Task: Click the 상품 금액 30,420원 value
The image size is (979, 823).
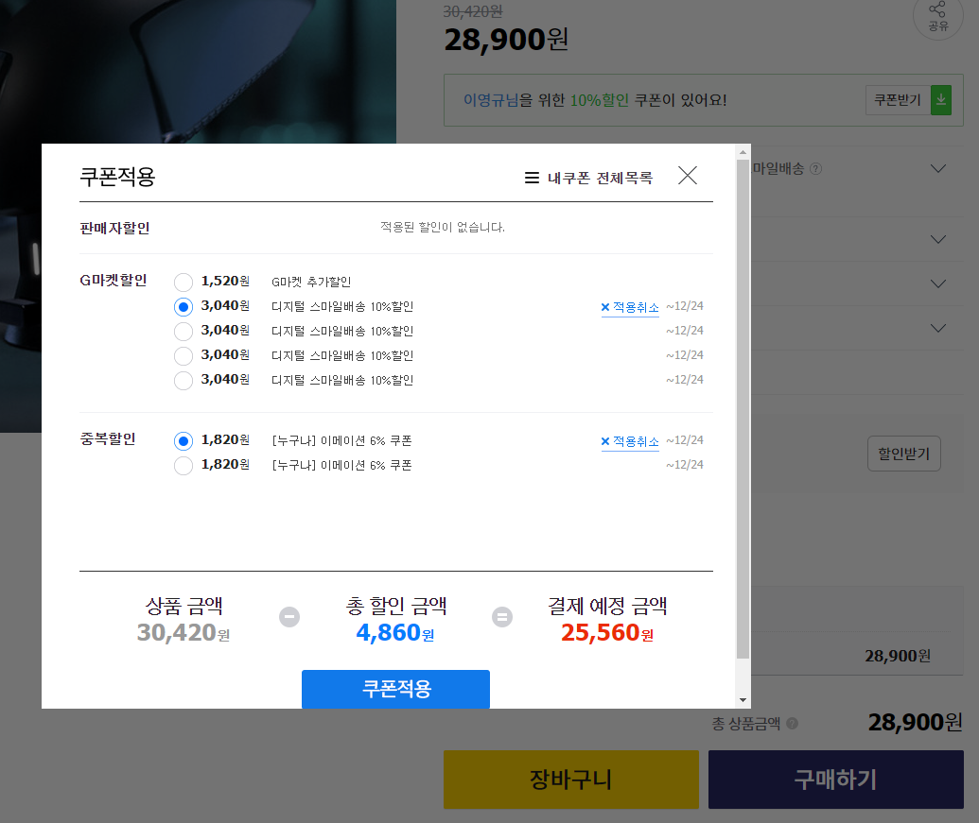Action: tap(184, 633)
